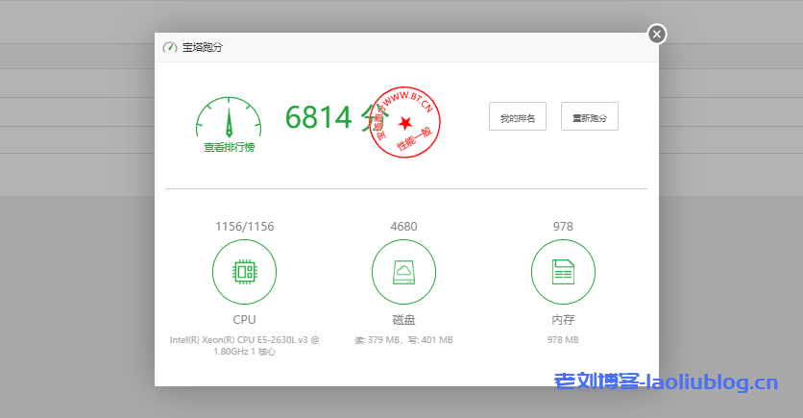The width and height of the screenshot is (803, 418).
Task: Click the disk score 4680
Action: coord(403,227)
